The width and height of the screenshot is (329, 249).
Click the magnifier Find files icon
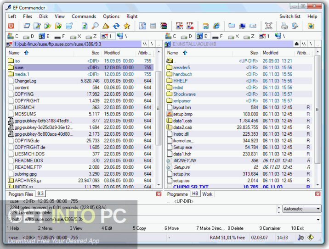click(95, 26)
